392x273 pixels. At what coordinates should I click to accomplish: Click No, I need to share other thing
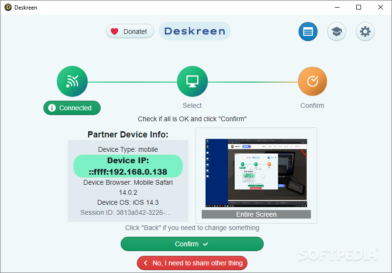point(192,263)
